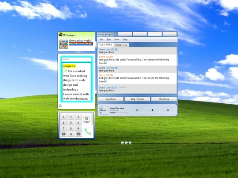Screen dimensions: 238x178
Task: Tap dialpad key 6
Action: pyautogui.click(x=78, y=123)
